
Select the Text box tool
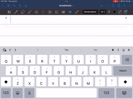pos(70,12)
